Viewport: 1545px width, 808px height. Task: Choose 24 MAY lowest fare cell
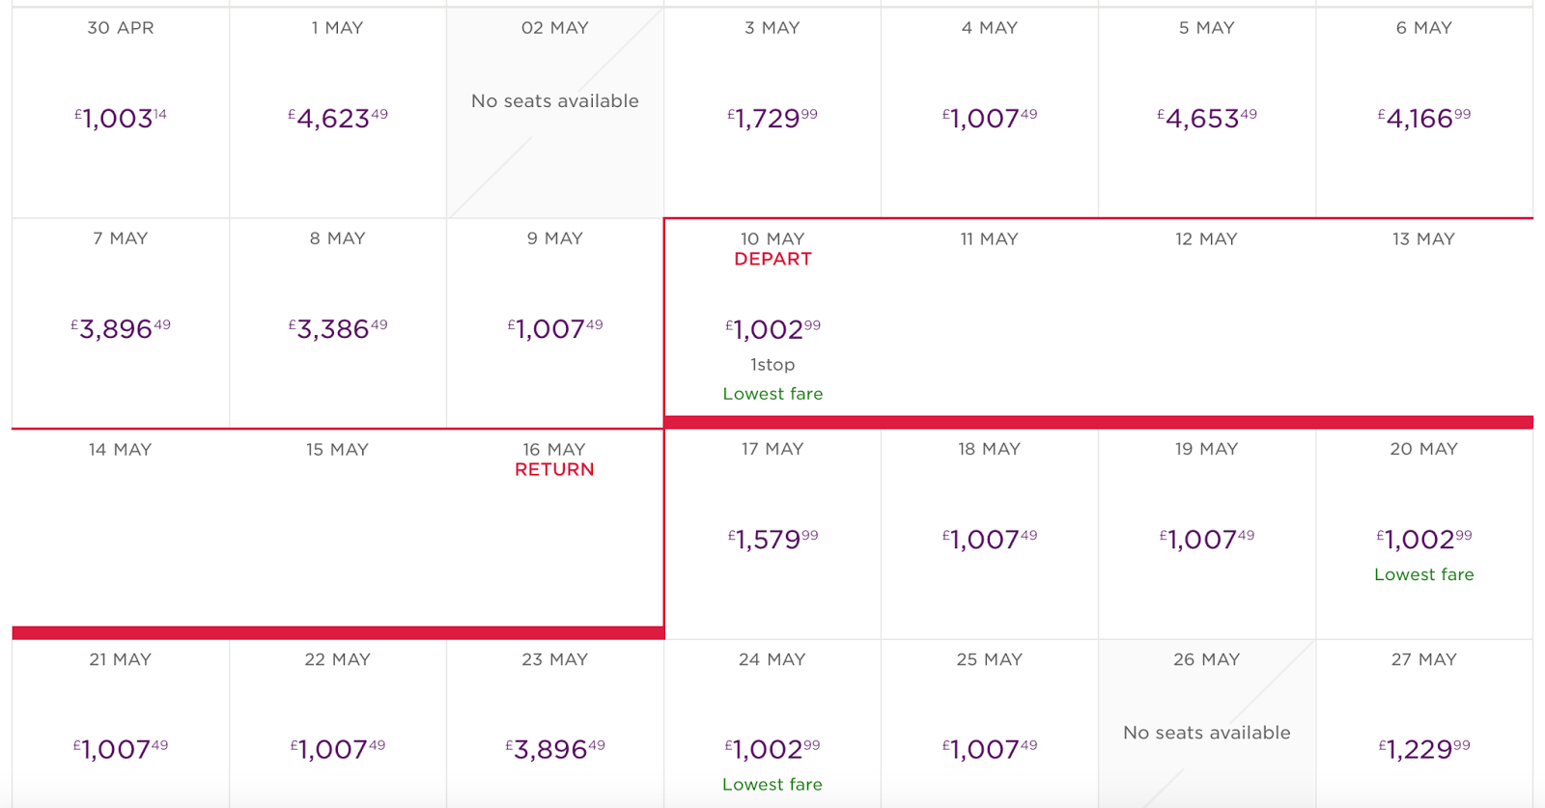click(x=772, y=724)
